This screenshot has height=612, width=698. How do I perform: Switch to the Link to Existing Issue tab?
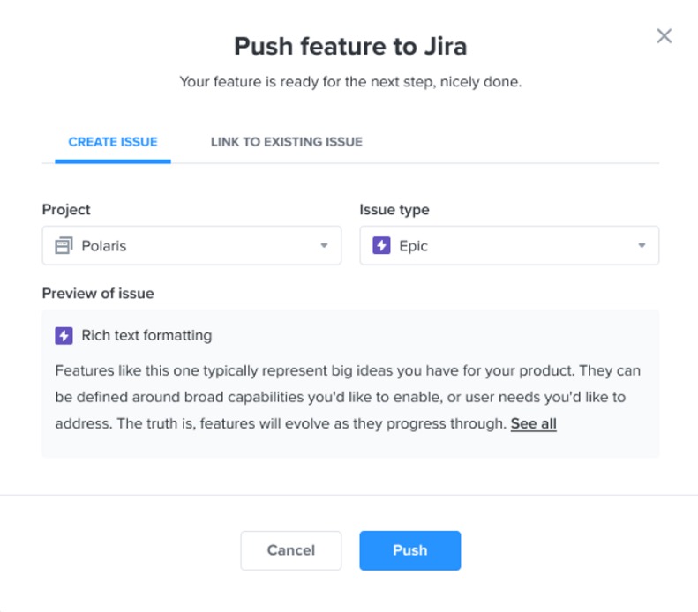click(286, 142)
